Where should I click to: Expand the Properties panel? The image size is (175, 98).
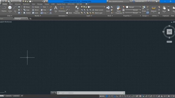(x=127, y=16)
